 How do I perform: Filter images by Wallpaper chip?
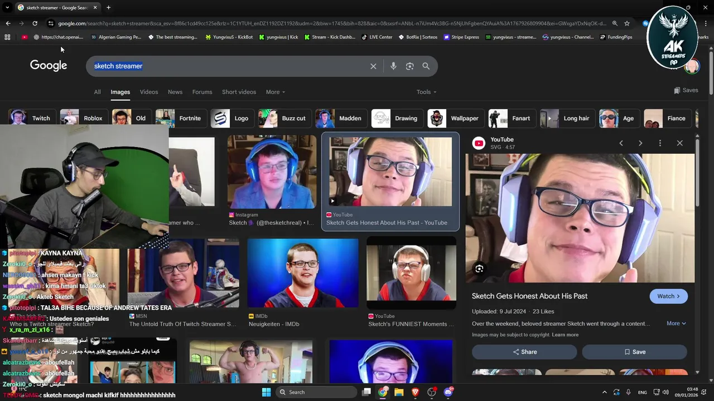(455, 118)
